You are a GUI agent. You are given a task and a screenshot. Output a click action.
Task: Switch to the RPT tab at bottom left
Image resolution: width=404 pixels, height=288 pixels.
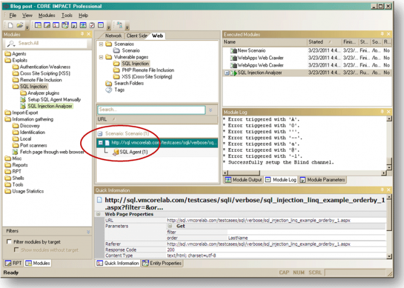click(x=13, y=263)
